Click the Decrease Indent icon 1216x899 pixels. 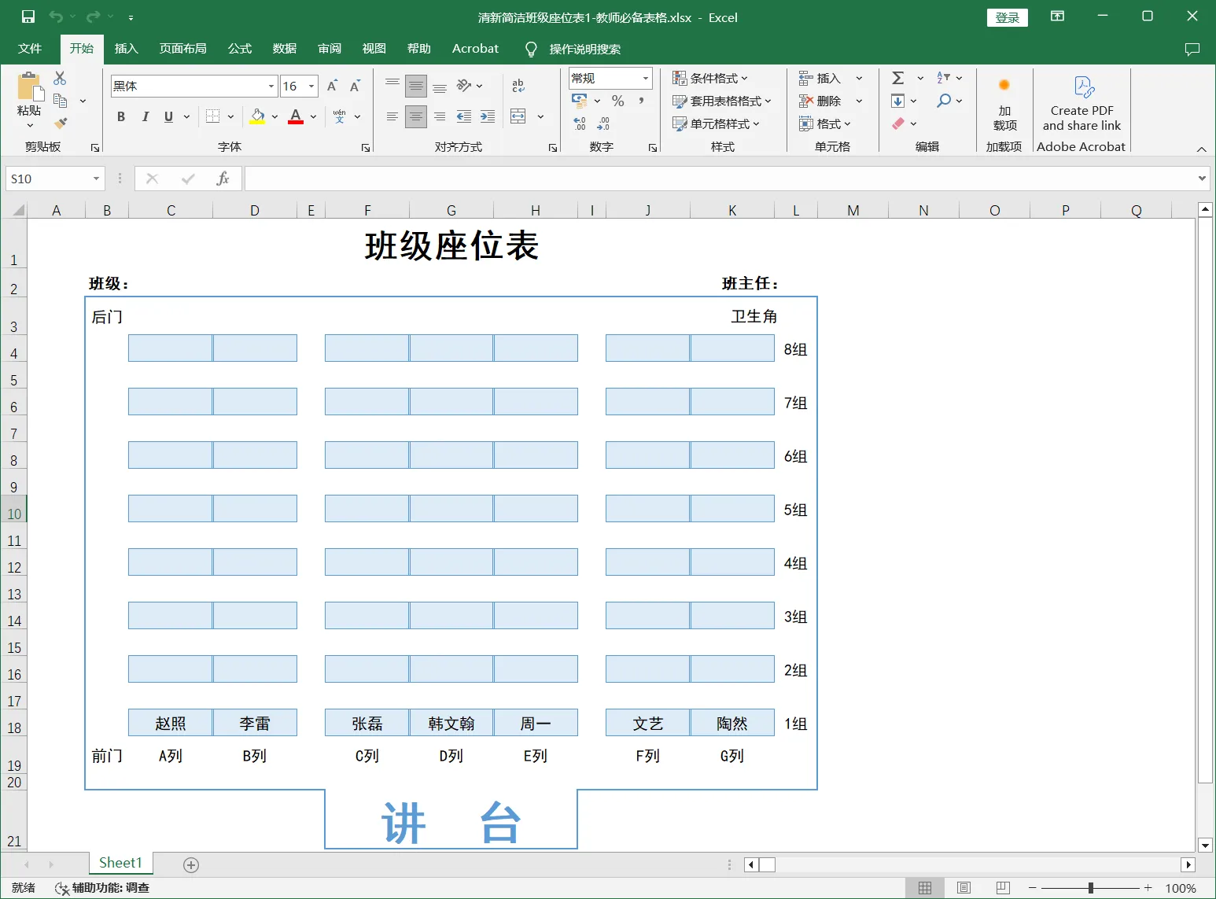point(464,116)
